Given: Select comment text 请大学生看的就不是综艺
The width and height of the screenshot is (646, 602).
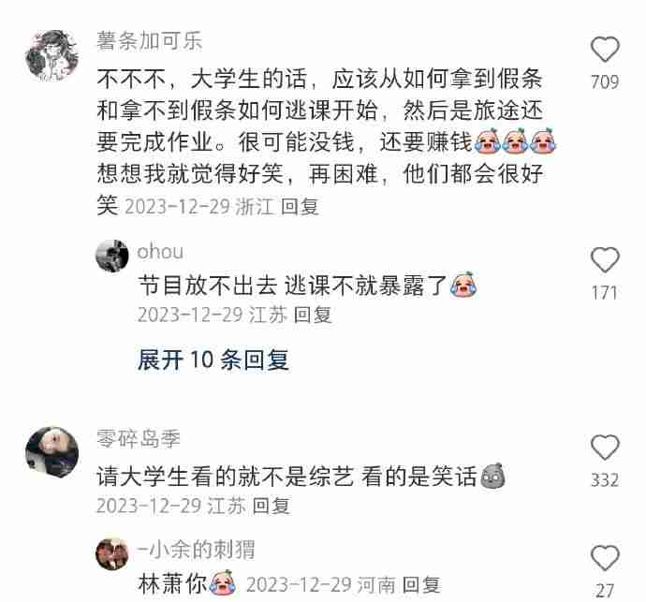Looking at the screenshot, I should (226, 477).
